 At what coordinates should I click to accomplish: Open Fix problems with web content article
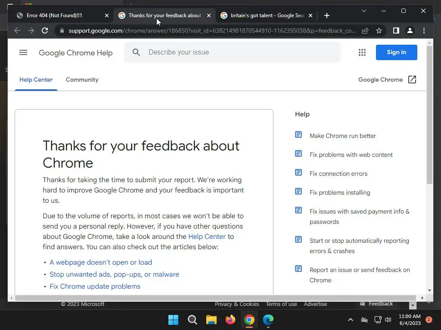351,155
